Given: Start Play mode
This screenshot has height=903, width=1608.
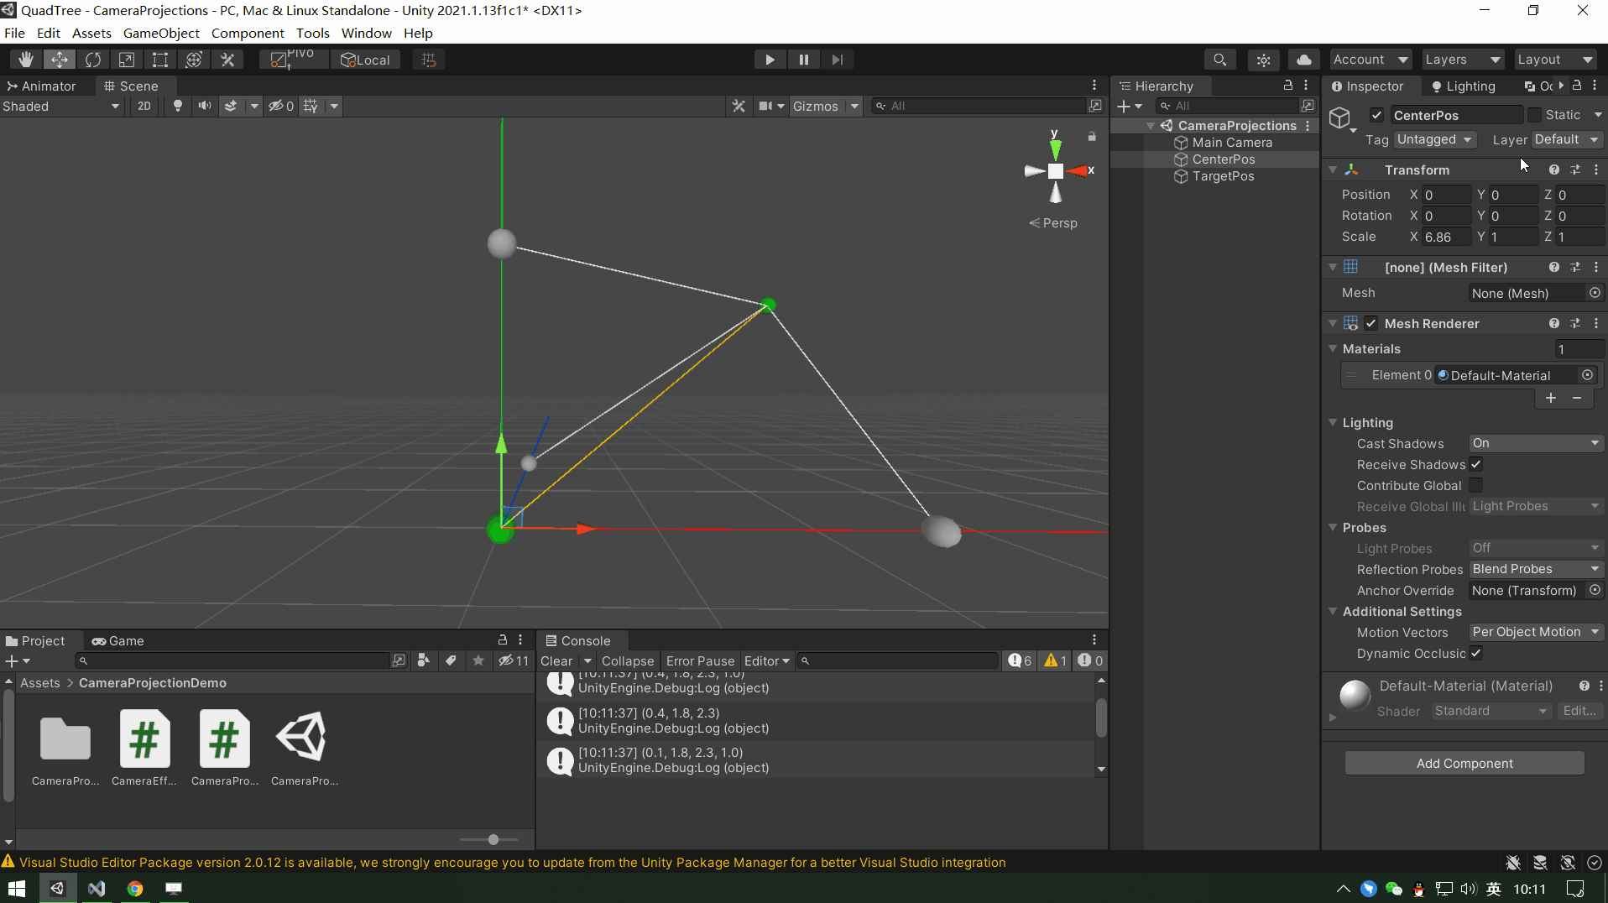Looking at the screenshot, I should [x=770, y=60].
